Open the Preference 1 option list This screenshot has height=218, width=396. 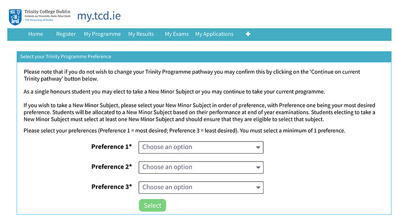click(201, 147)
